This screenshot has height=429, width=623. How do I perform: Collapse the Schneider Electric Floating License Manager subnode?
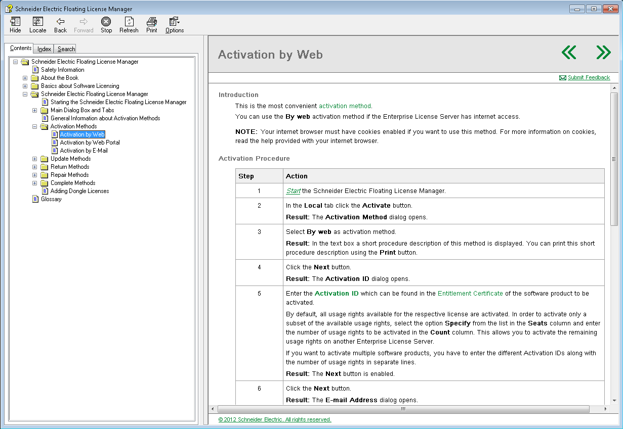25,94
